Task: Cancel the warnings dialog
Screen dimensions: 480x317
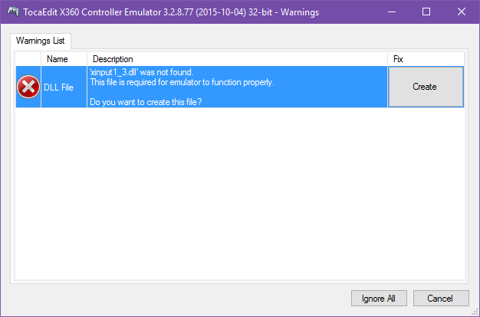Action: [441, 299]
